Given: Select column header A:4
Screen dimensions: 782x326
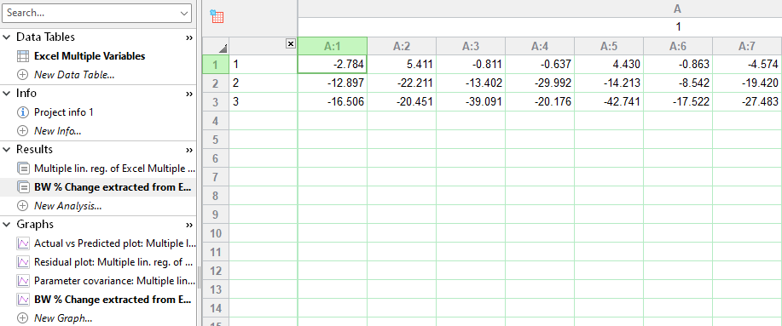Looking at the screenshot, I should (540, 46).
